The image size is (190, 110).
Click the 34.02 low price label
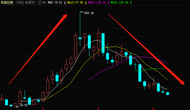tap(24, 105)
